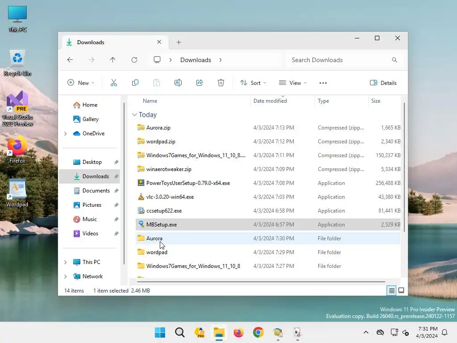This screenshot has height=343, width=457.
Task: Click chevron after Downloads in address bar
Action: [x=220, y=60]
